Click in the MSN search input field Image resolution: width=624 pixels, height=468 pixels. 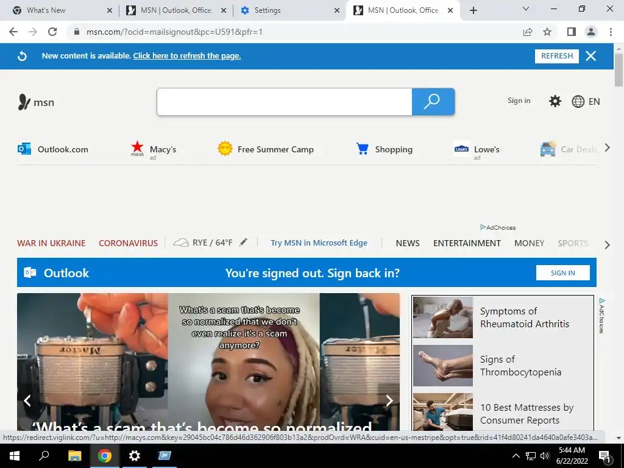285,102
